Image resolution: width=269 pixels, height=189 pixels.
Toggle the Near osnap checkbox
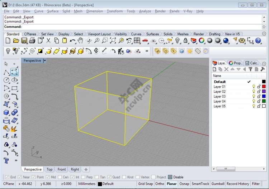coord(20,177)
